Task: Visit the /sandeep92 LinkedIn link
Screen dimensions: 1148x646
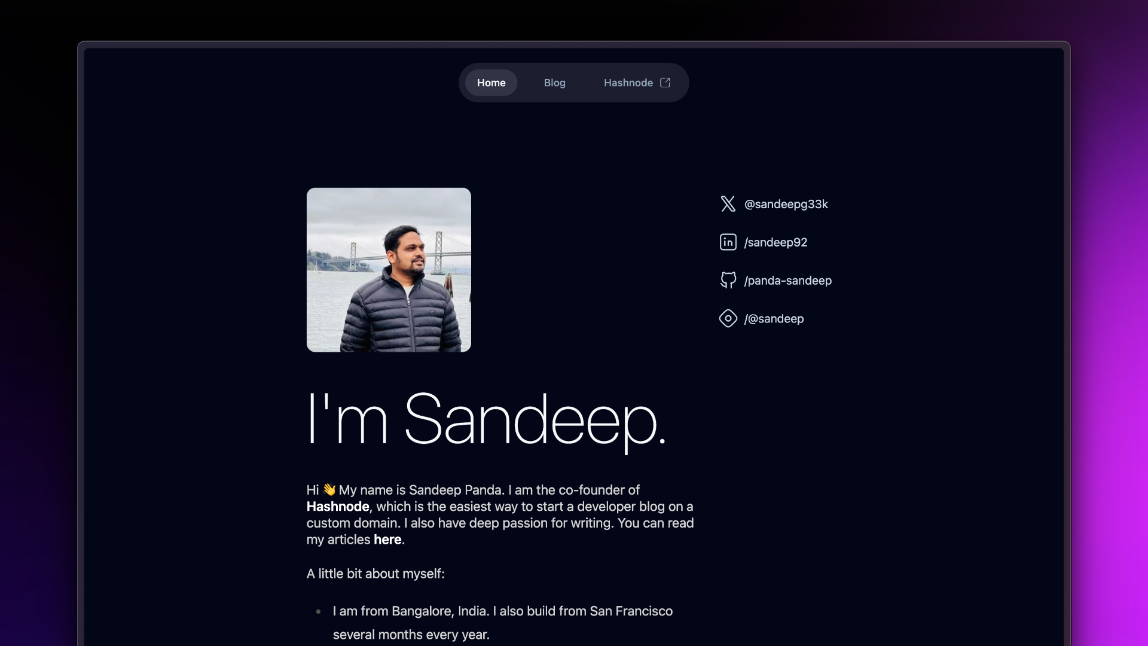Action: 775,242
